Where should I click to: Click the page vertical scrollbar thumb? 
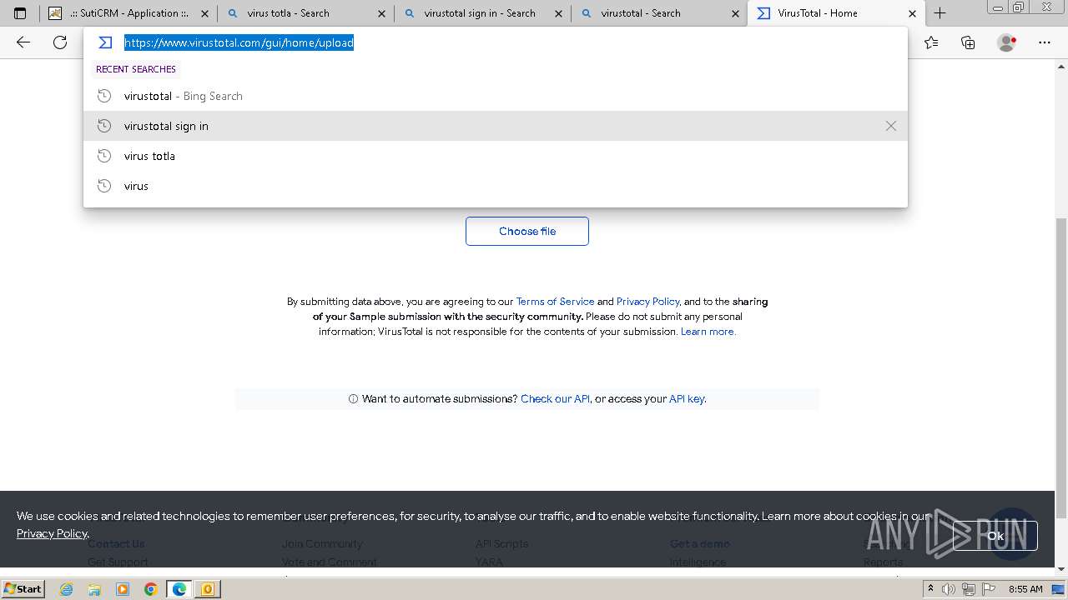[1061, 367]
